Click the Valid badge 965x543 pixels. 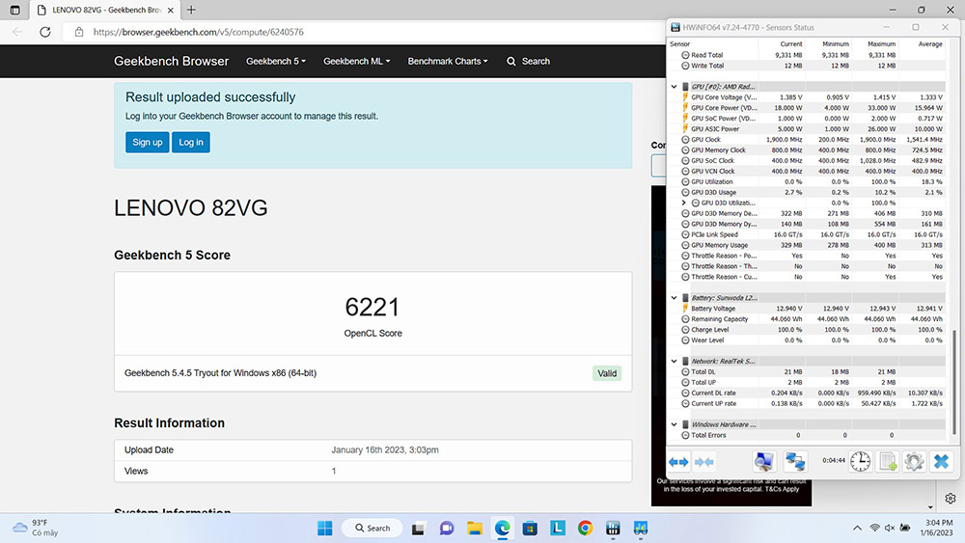[x=607, y=373]
